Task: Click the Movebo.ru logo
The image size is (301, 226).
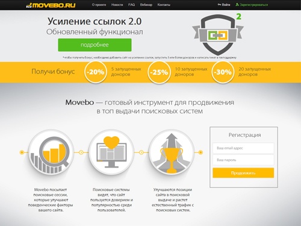Action: pos(51,5)
